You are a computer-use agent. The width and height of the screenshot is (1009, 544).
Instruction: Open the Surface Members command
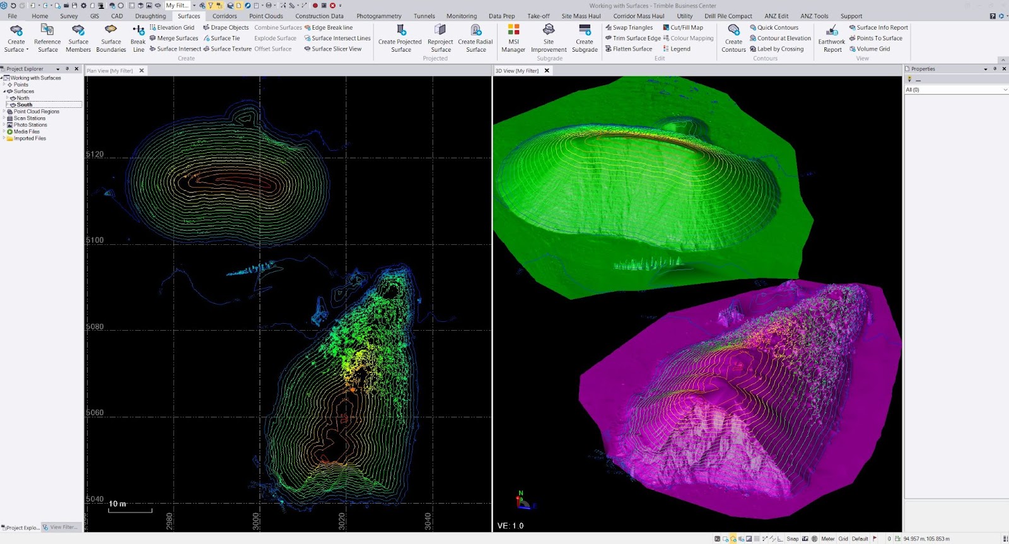click(x=78, y=38)
